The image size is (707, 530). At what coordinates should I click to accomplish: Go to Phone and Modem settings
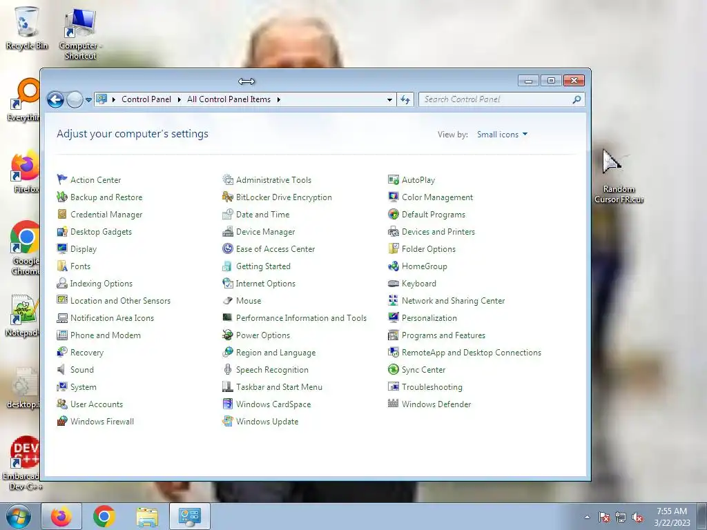[x=106, y=335]
